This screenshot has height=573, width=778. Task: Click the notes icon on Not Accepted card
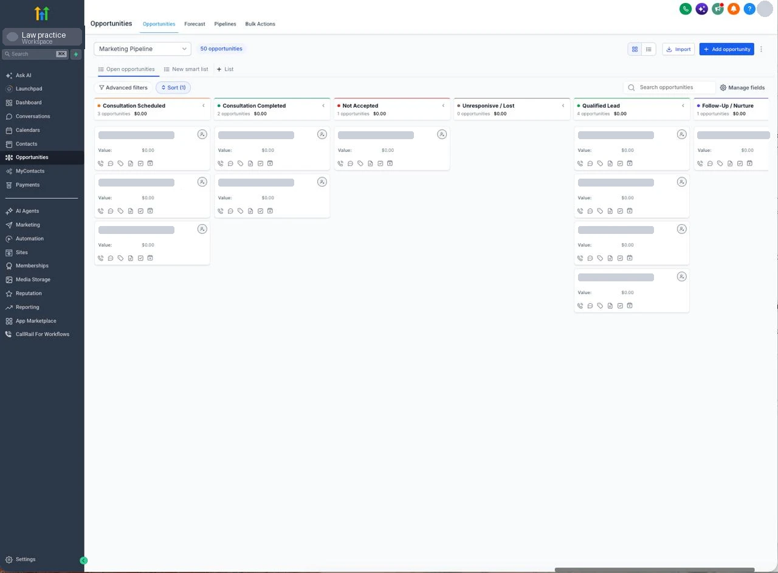(x=370, y=163)
